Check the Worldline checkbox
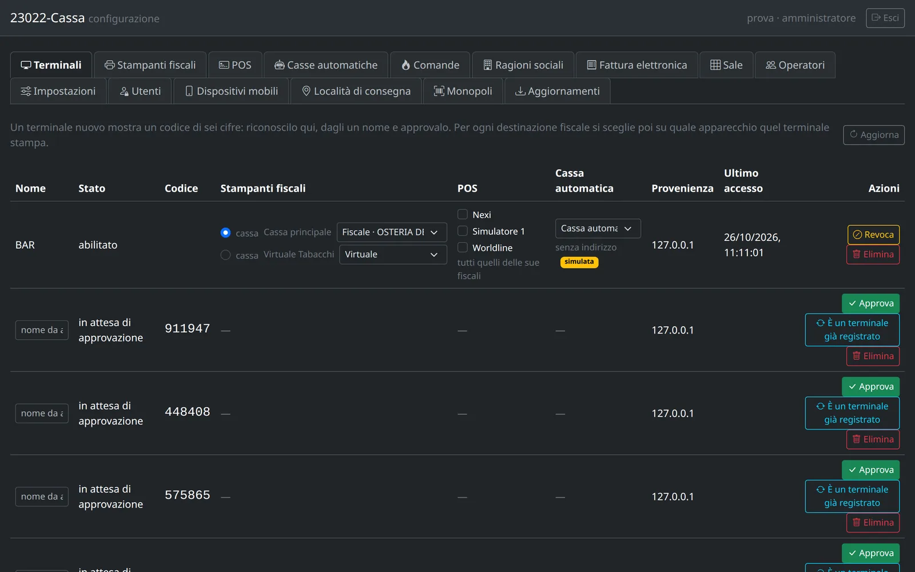The image size is (915, 572). tap(463, 248)
